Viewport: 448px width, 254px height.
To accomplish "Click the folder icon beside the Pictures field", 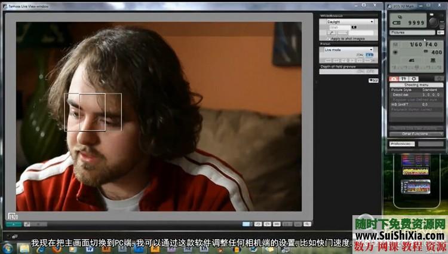I will point(438,32).
